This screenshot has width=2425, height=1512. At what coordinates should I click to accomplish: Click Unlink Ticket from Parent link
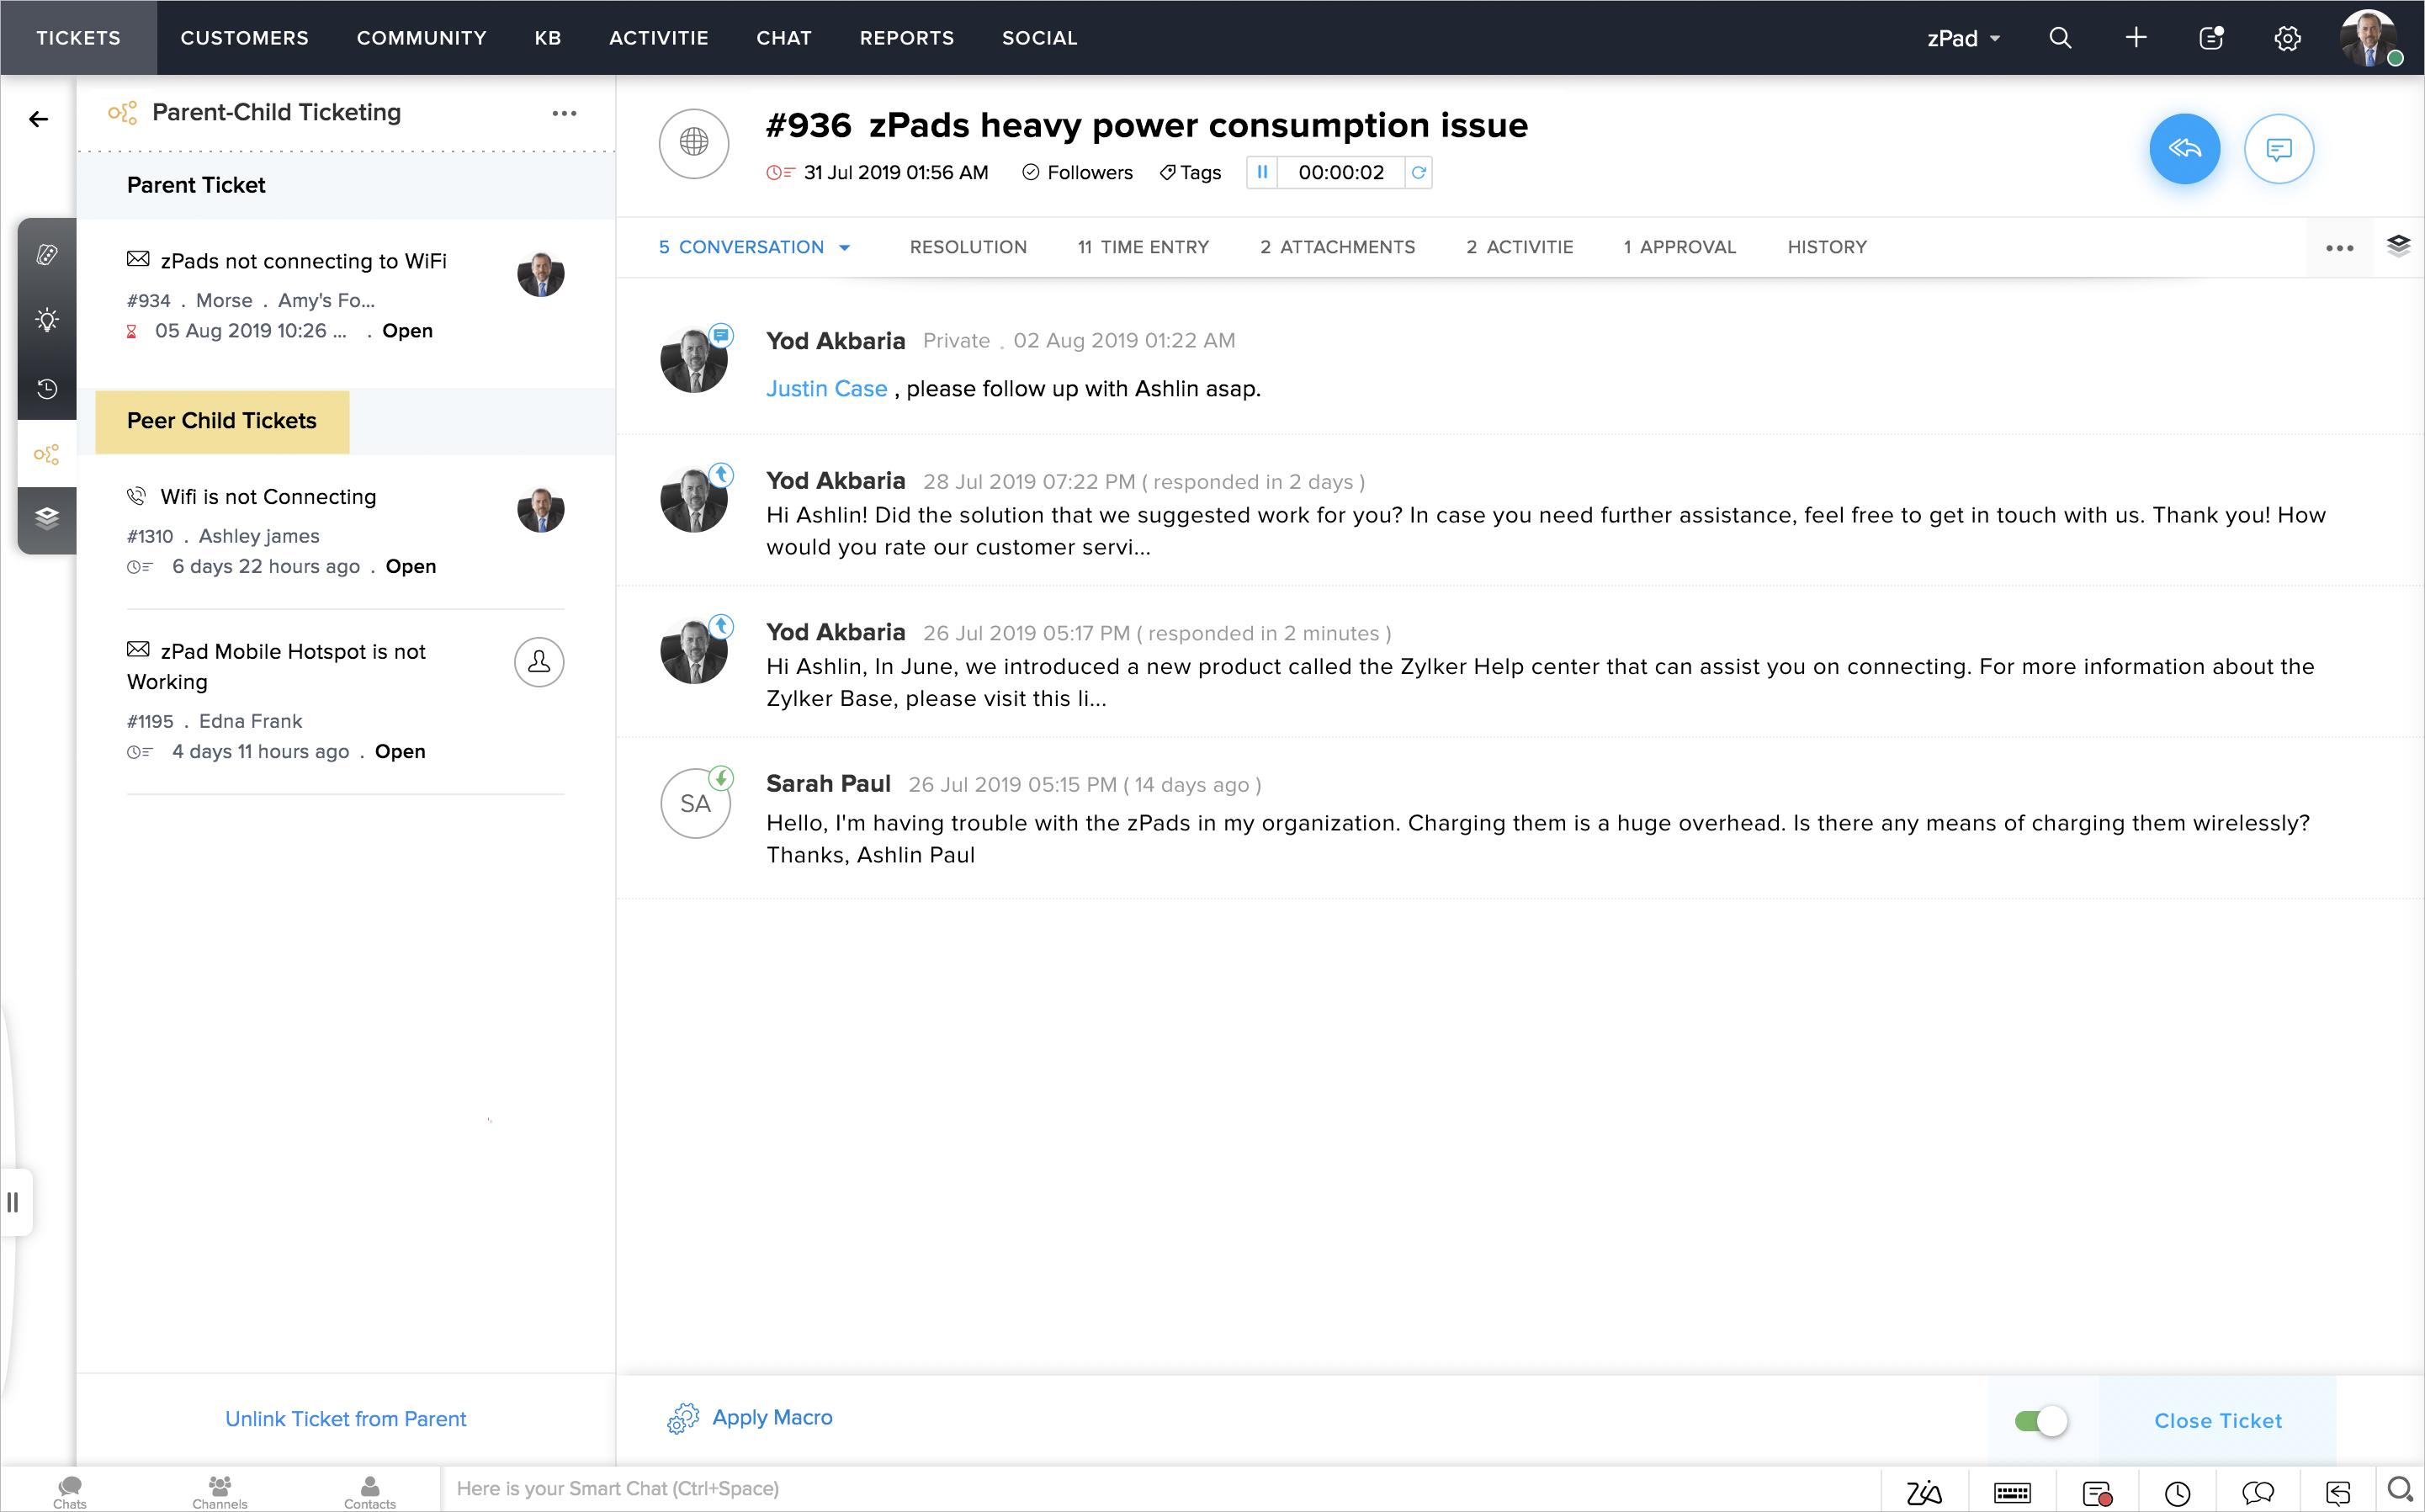pos(345,1418)
